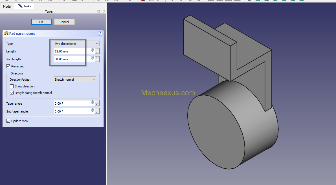Open expression editor for the 2nd taper angle field
The image size is (336, 185).
[x=92, y=110]
